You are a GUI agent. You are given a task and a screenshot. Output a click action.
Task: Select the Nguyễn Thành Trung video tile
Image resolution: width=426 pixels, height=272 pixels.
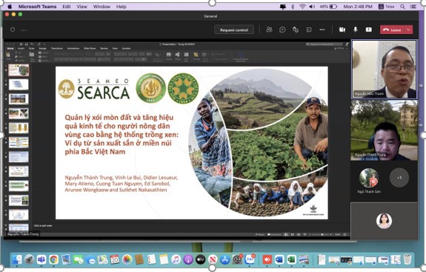(384, 130)
